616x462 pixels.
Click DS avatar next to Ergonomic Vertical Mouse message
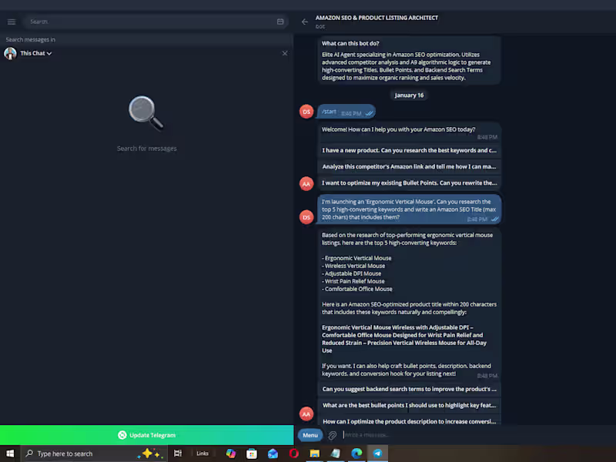306,217
